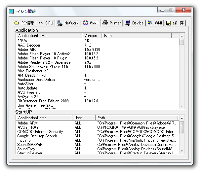The width and height of the screenshot is (201, 172).
Task: Click the StartUP list scrollbar thumb
Action: point(182,127)
